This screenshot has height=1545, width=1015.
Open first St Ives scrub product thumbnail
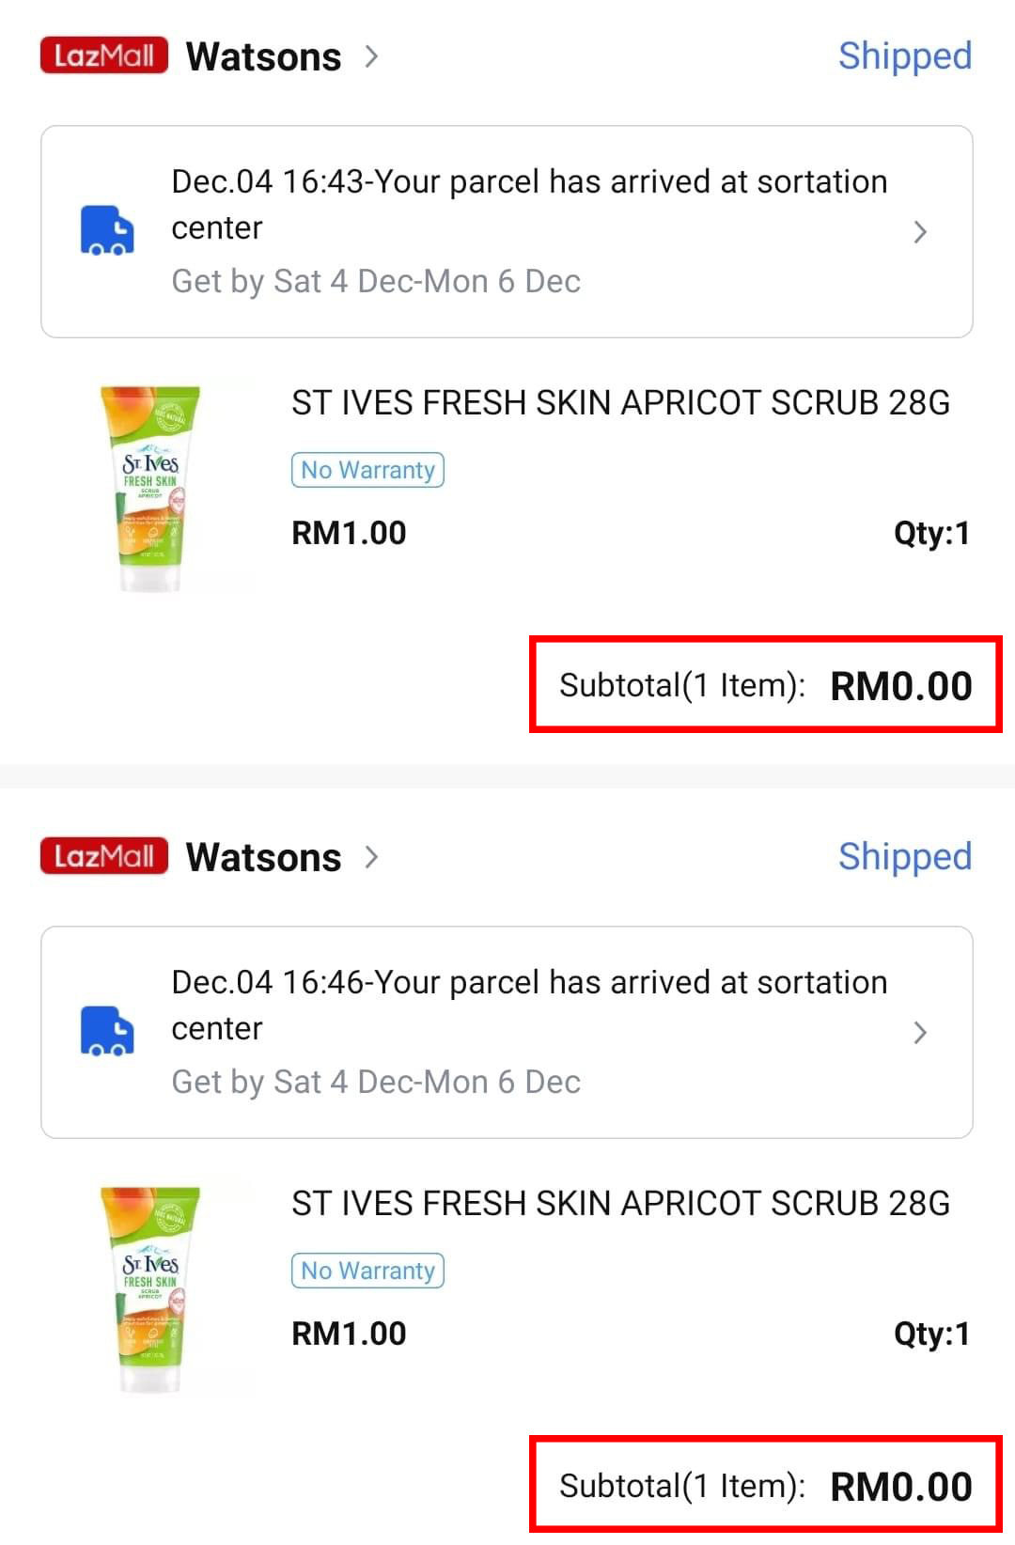pos(151,488)
